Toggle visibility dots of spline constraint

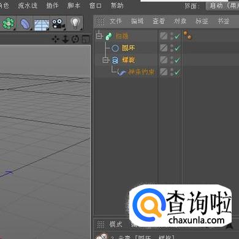[x=172, y=72]
